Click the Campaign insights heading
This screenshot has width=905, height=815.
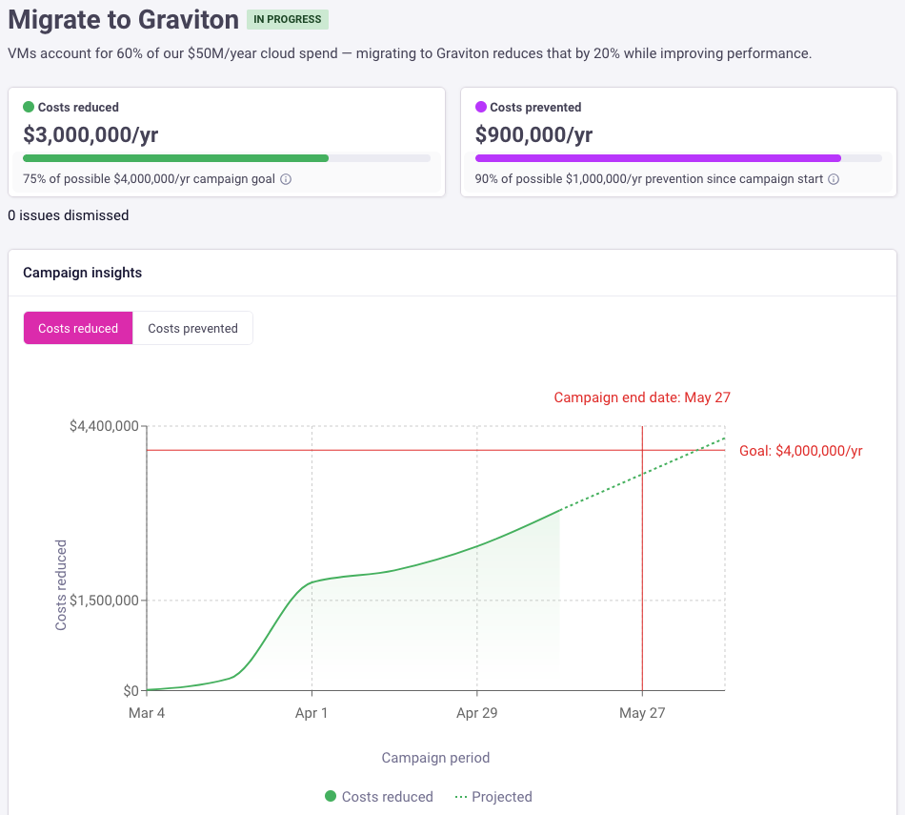click(83, 273)
